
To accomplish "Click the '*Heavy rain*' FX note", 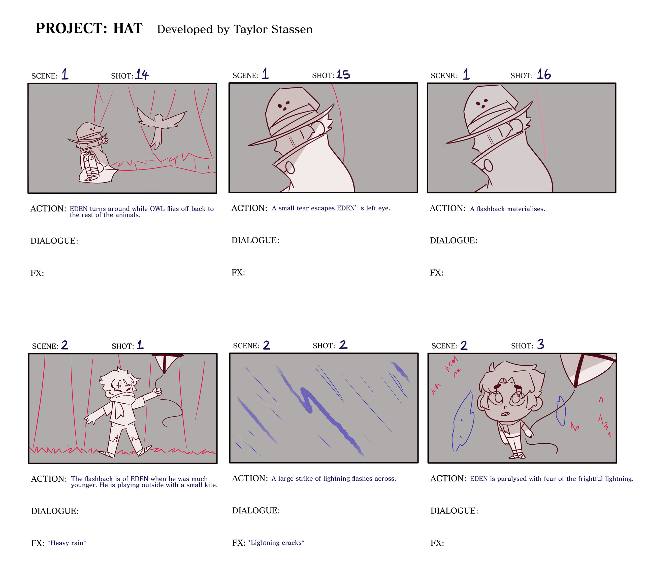I will pyautogui.click(x=67, y=543).
